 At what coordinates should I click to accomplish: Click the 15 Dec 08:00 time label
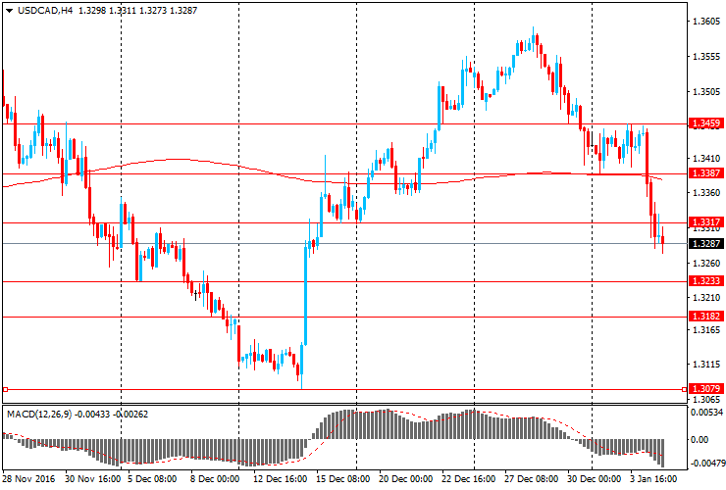(x=341, y=479)
